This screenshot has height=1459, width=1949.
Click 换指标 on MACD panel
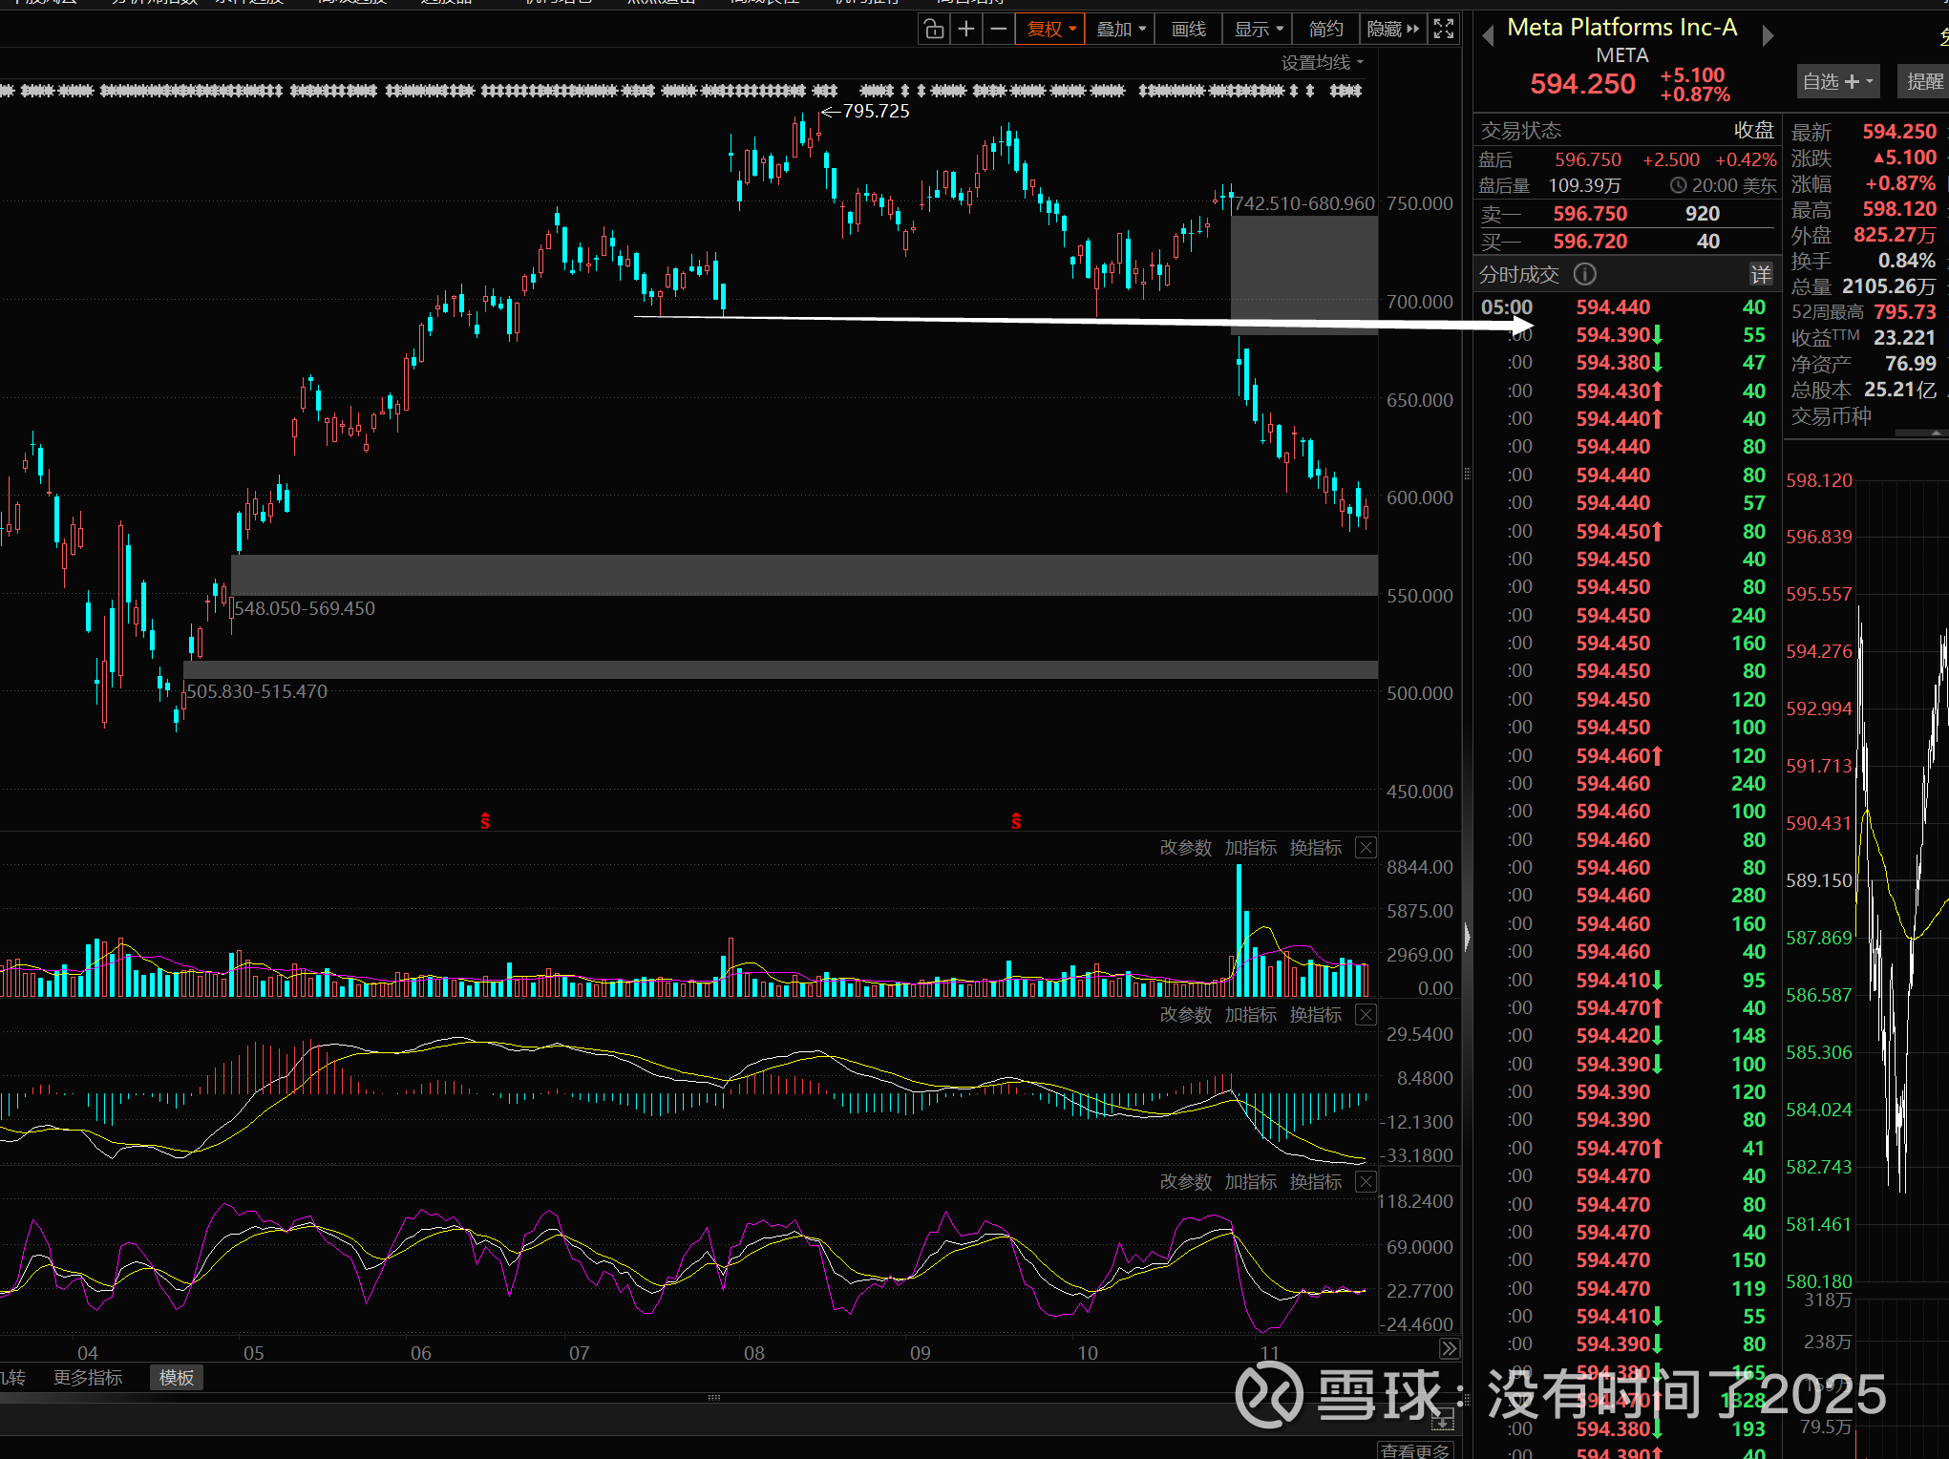click(x=1315, y=1015)
